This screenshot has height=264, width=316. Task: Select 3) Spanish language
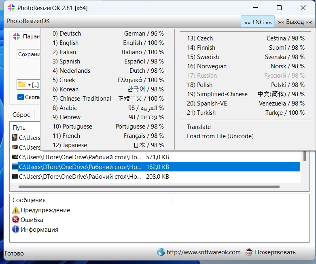point(108,61)
